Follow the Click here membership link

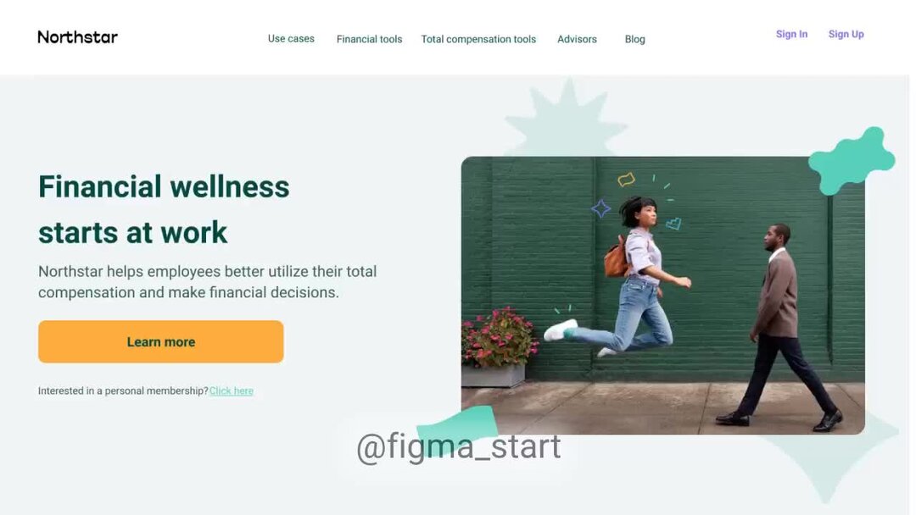232,390
